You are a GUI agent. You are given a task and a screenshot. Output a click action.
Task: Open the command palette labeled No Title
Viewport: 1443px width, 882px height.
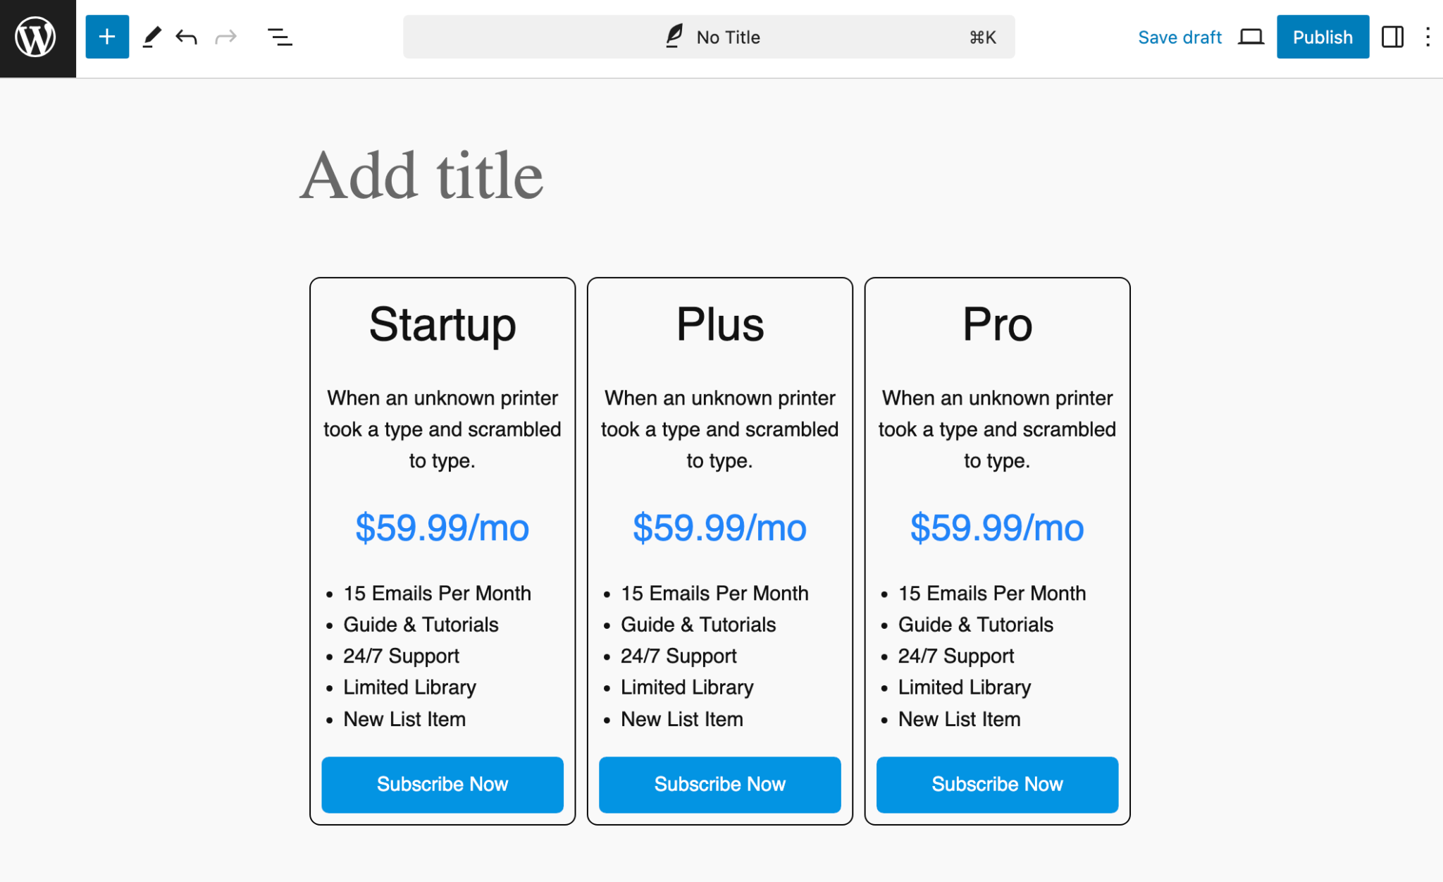tap(727, 37)
